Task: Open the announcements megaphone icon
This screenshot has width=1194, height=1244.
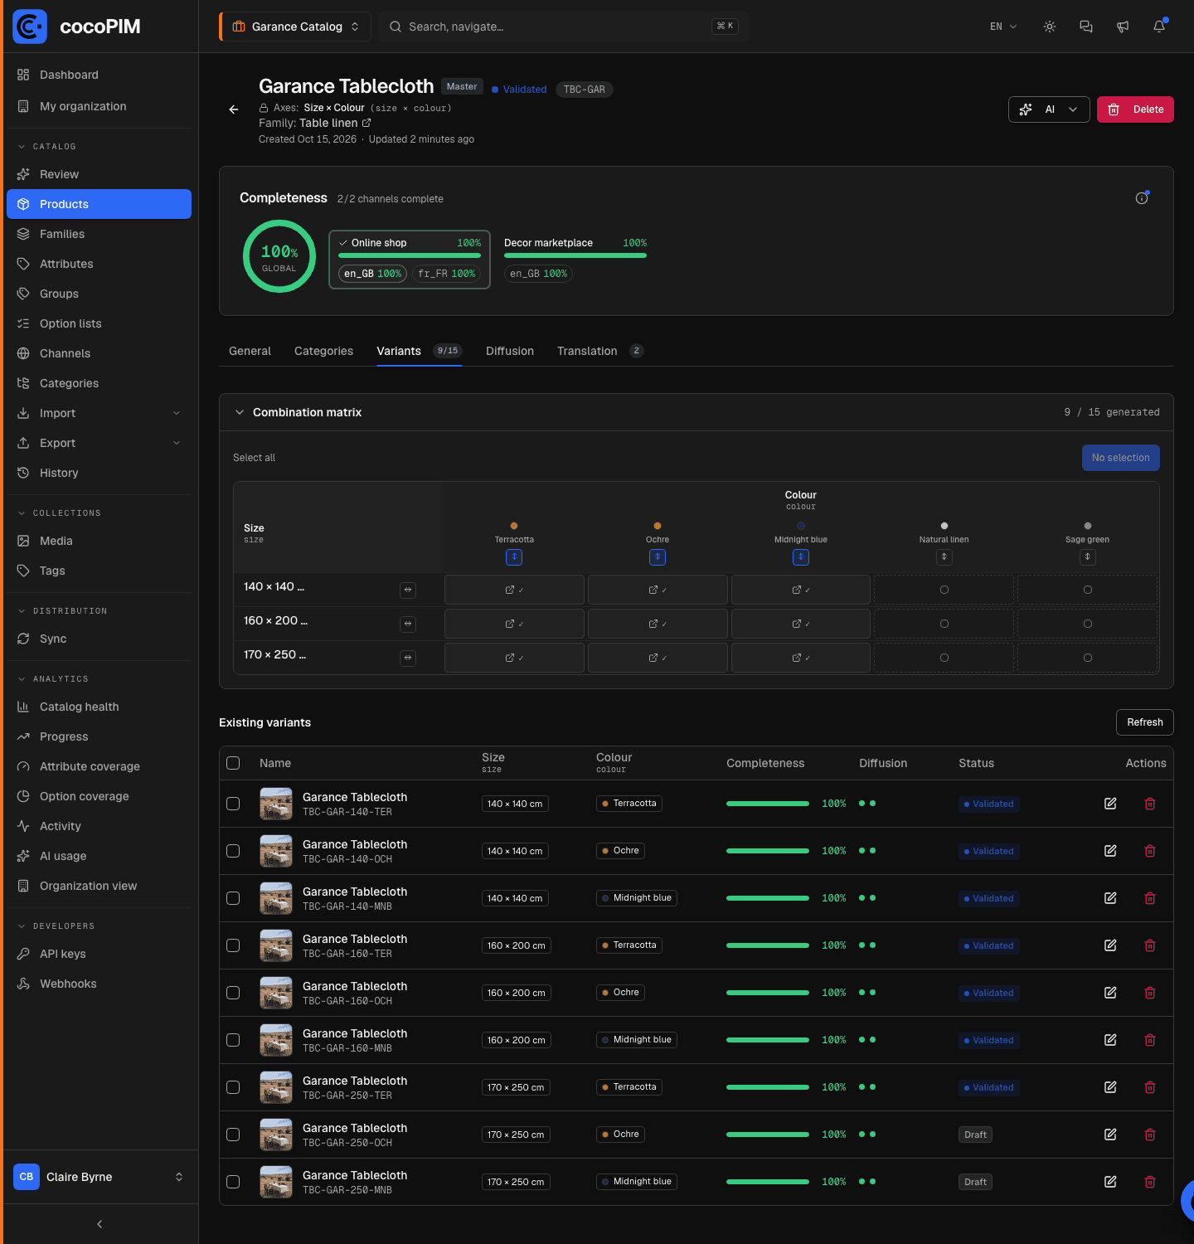Action: [x=1123, y=27]
